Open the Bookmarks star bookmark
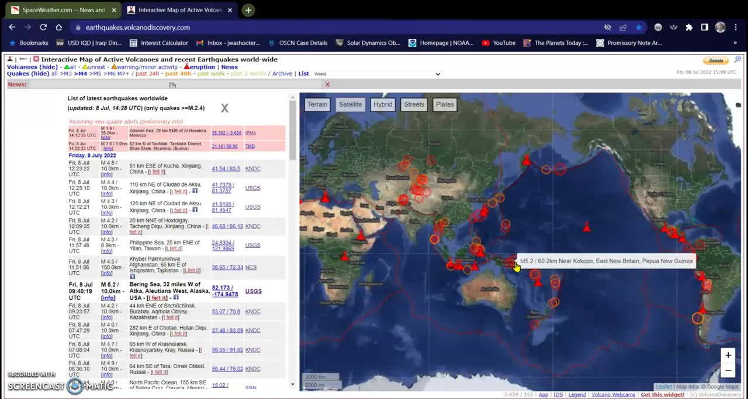The image size is (748, 399). (29, 43)
